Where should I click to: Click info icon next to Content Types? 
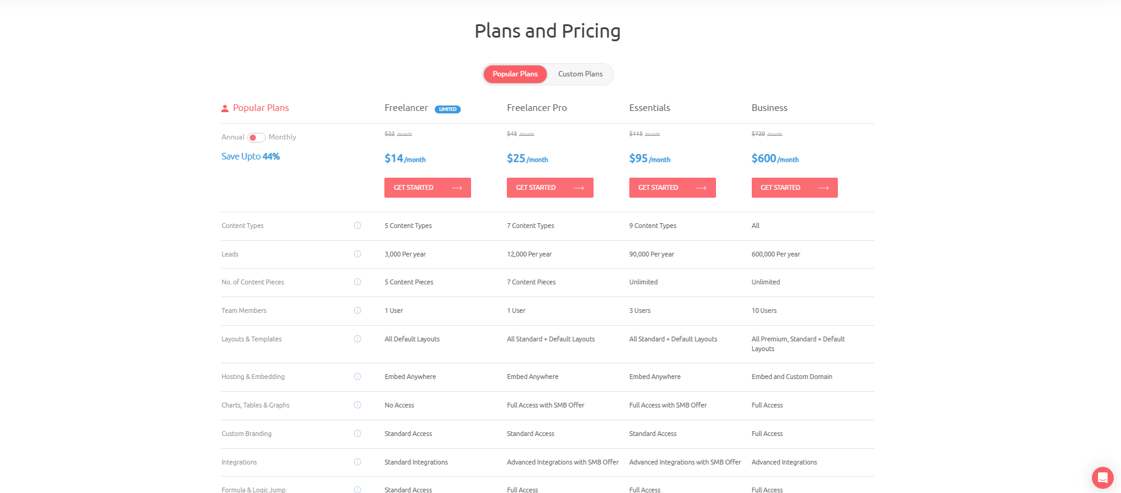[358, 226]
